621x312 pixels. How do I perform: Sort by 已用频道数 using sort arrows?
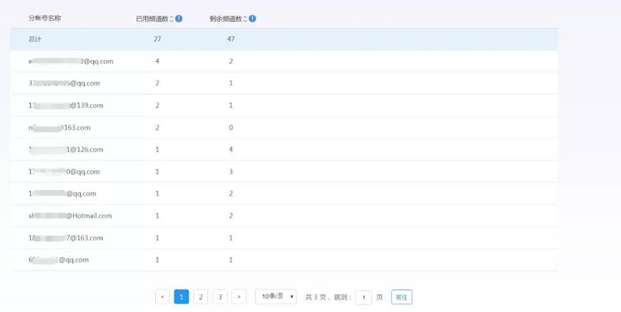point(172,19)
